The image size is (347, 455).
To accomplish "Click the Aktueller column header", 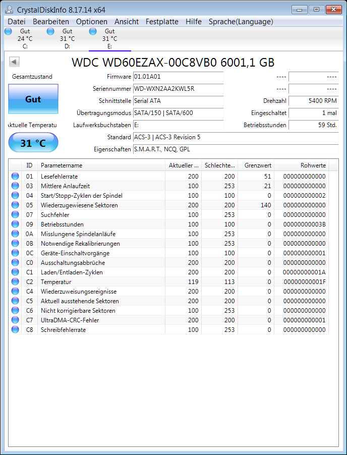I will [184, 165].
